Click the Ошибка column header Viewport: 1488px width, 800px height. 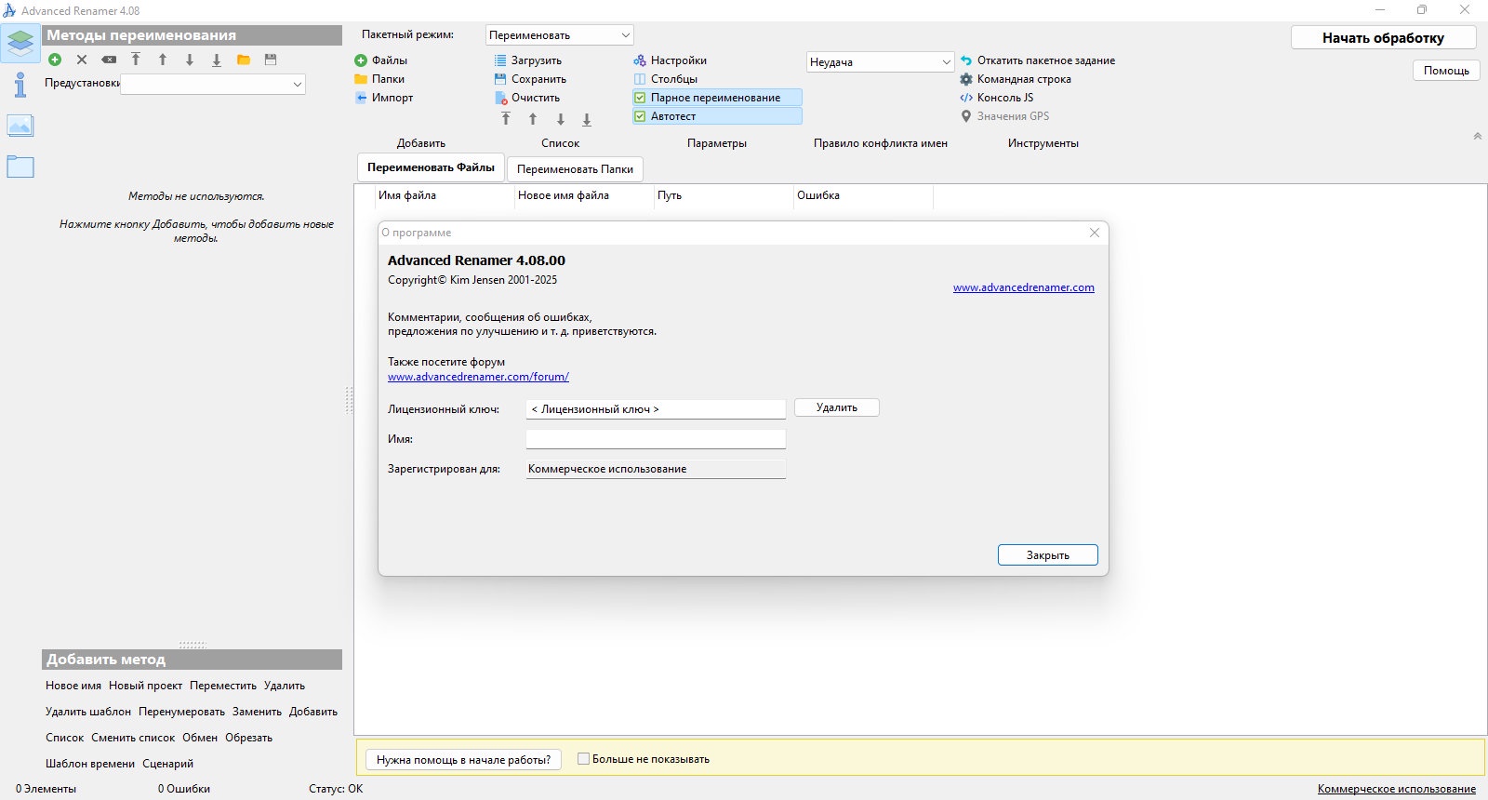[x=862, y=195]
